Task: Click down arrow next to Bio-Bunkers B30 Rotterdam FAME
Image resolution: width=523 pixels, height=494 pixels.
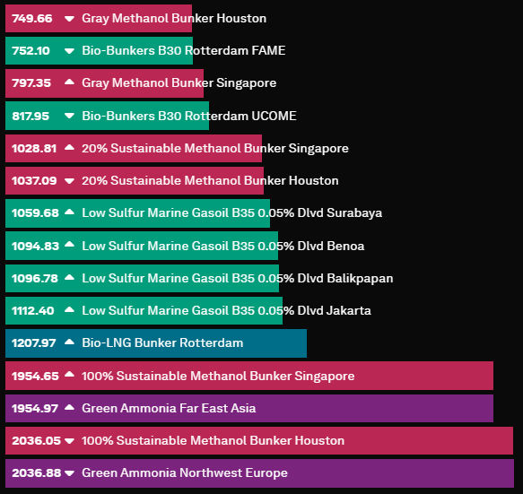Action: pos(69,51)
